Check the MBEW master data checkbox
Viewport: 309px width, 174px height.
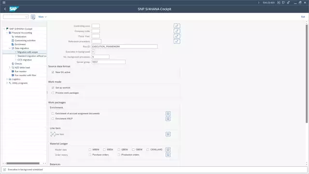pos(90,149)
